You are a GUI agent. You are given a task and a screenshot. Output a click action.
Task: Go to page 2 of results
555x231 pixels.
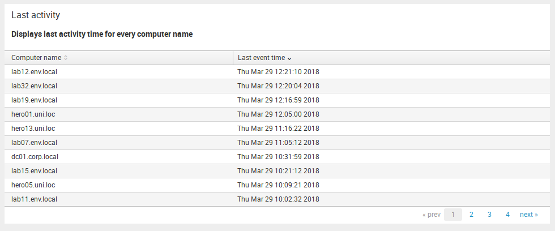471,215
